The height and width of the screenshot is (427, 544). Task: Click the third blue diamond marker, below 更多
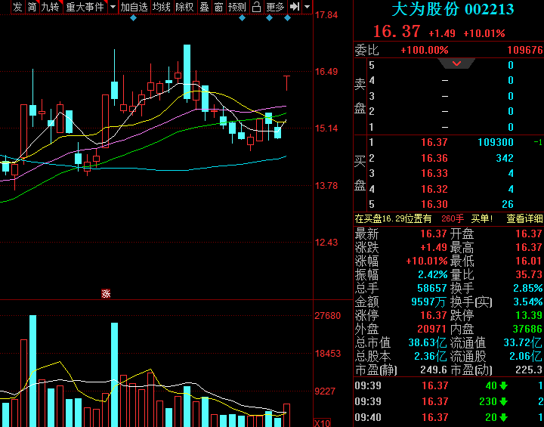coord(269,18)
